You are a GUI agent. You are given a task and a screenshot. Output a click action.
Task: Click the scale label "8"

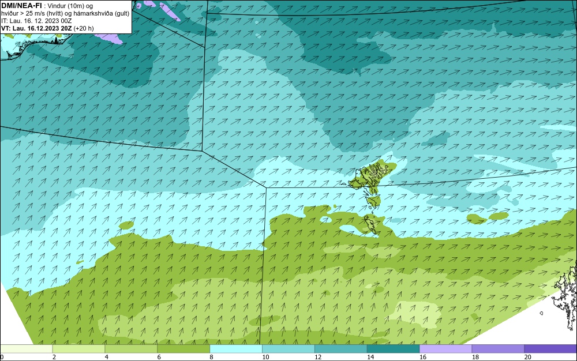[212, 357]
